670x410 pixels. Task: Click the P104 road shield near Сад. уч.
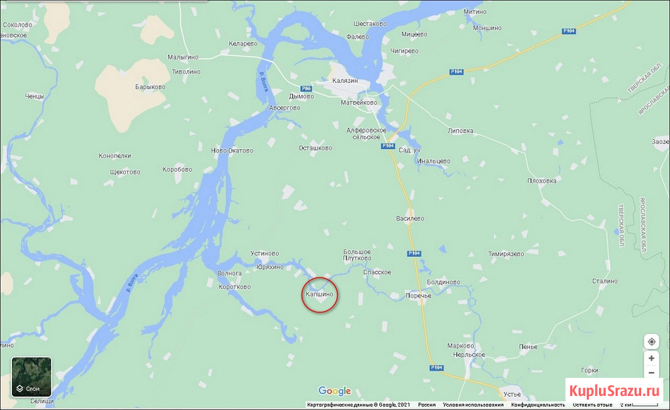pos(388,146)
